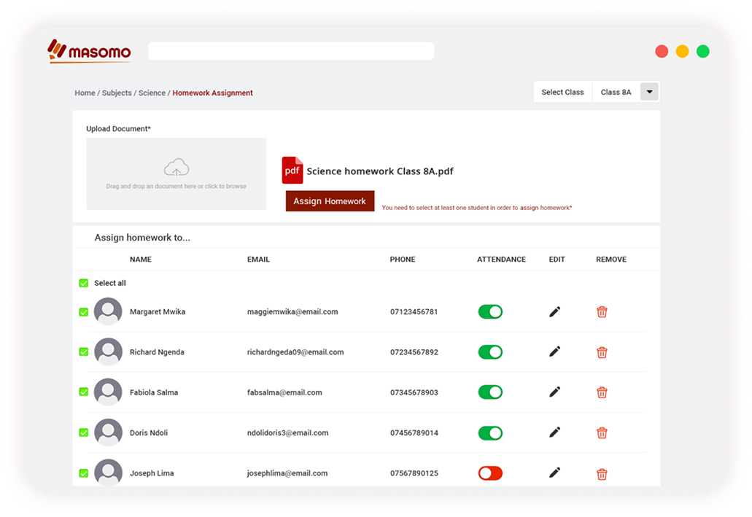Viewport: 752px width, 517px height.
Task: Click the Class 8A combo box value
Action: [x=616, y=93]
